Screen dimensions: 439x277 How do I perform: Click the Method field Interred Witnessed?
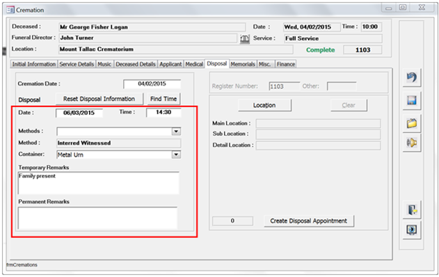pos(119,143)
